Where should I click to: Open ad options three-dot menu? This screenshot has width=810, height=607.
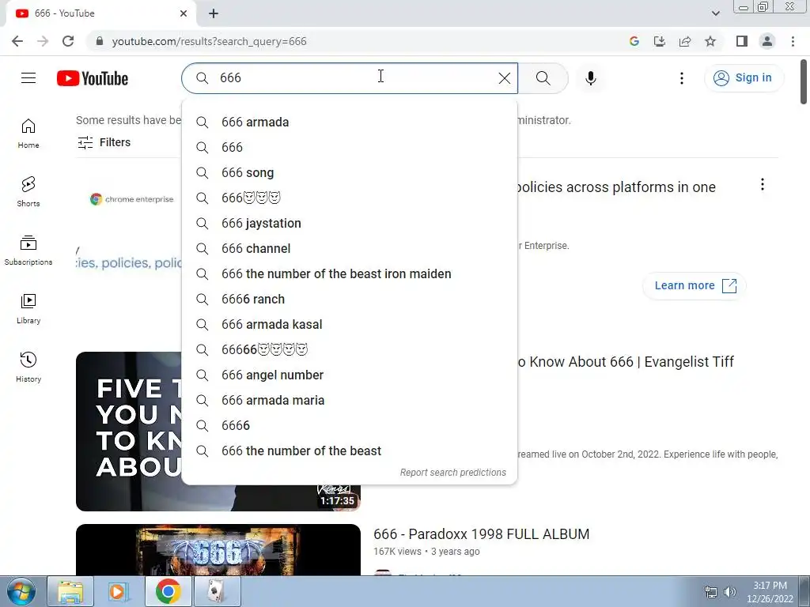pyautogui.click(x=763, y=184)
